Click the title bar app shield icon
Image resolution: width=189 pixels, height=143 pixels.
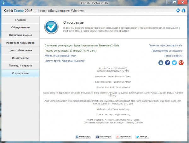pyautogui.click(x=3, y=3)
